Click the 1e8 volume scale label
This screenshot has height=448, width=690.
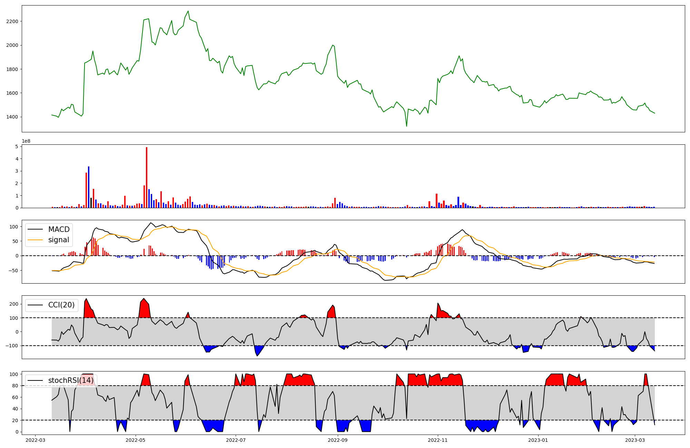[26, 141]
